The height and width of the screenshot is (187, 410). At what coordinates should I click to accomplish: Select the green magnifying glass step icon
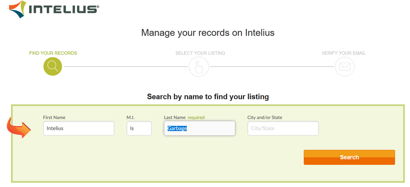tap(52, 66)
